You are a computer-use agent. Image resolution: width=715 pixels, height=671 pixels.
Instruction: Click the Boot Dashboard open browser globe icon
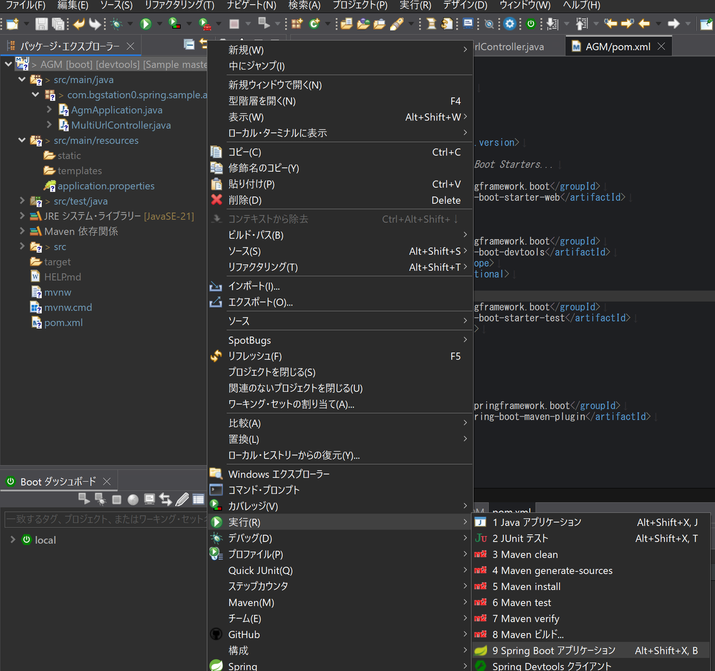(133, 499)
